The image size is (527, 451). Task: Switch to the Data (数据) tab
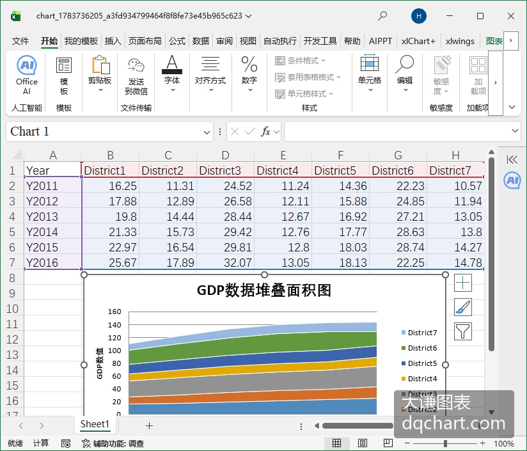point(201,41)
